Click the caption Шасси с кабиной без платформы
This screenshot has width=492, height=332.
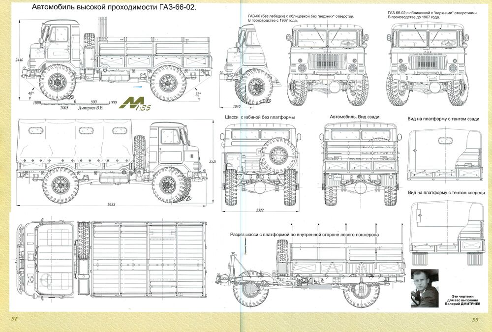coord(260,117)
